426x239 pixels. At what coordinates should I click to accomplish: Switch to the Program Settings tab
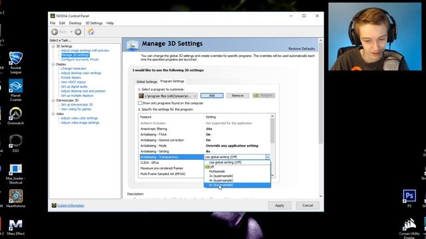coord(172,81)
